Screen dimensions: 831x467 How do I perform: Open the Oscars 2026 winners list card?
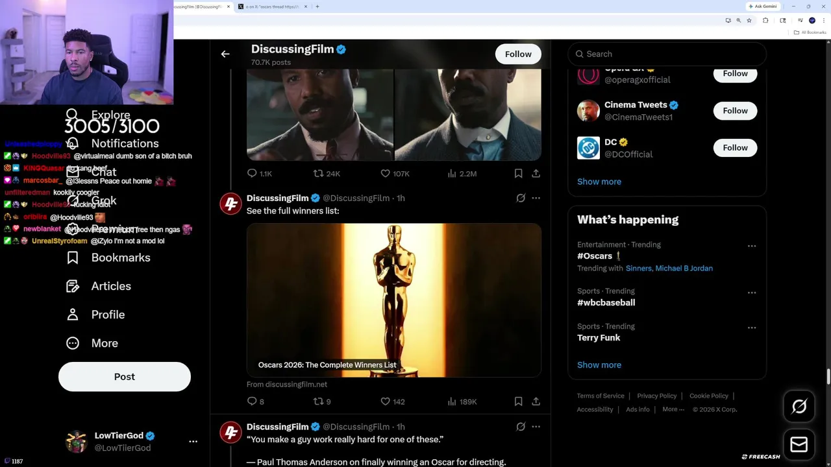tap(394, 300)
